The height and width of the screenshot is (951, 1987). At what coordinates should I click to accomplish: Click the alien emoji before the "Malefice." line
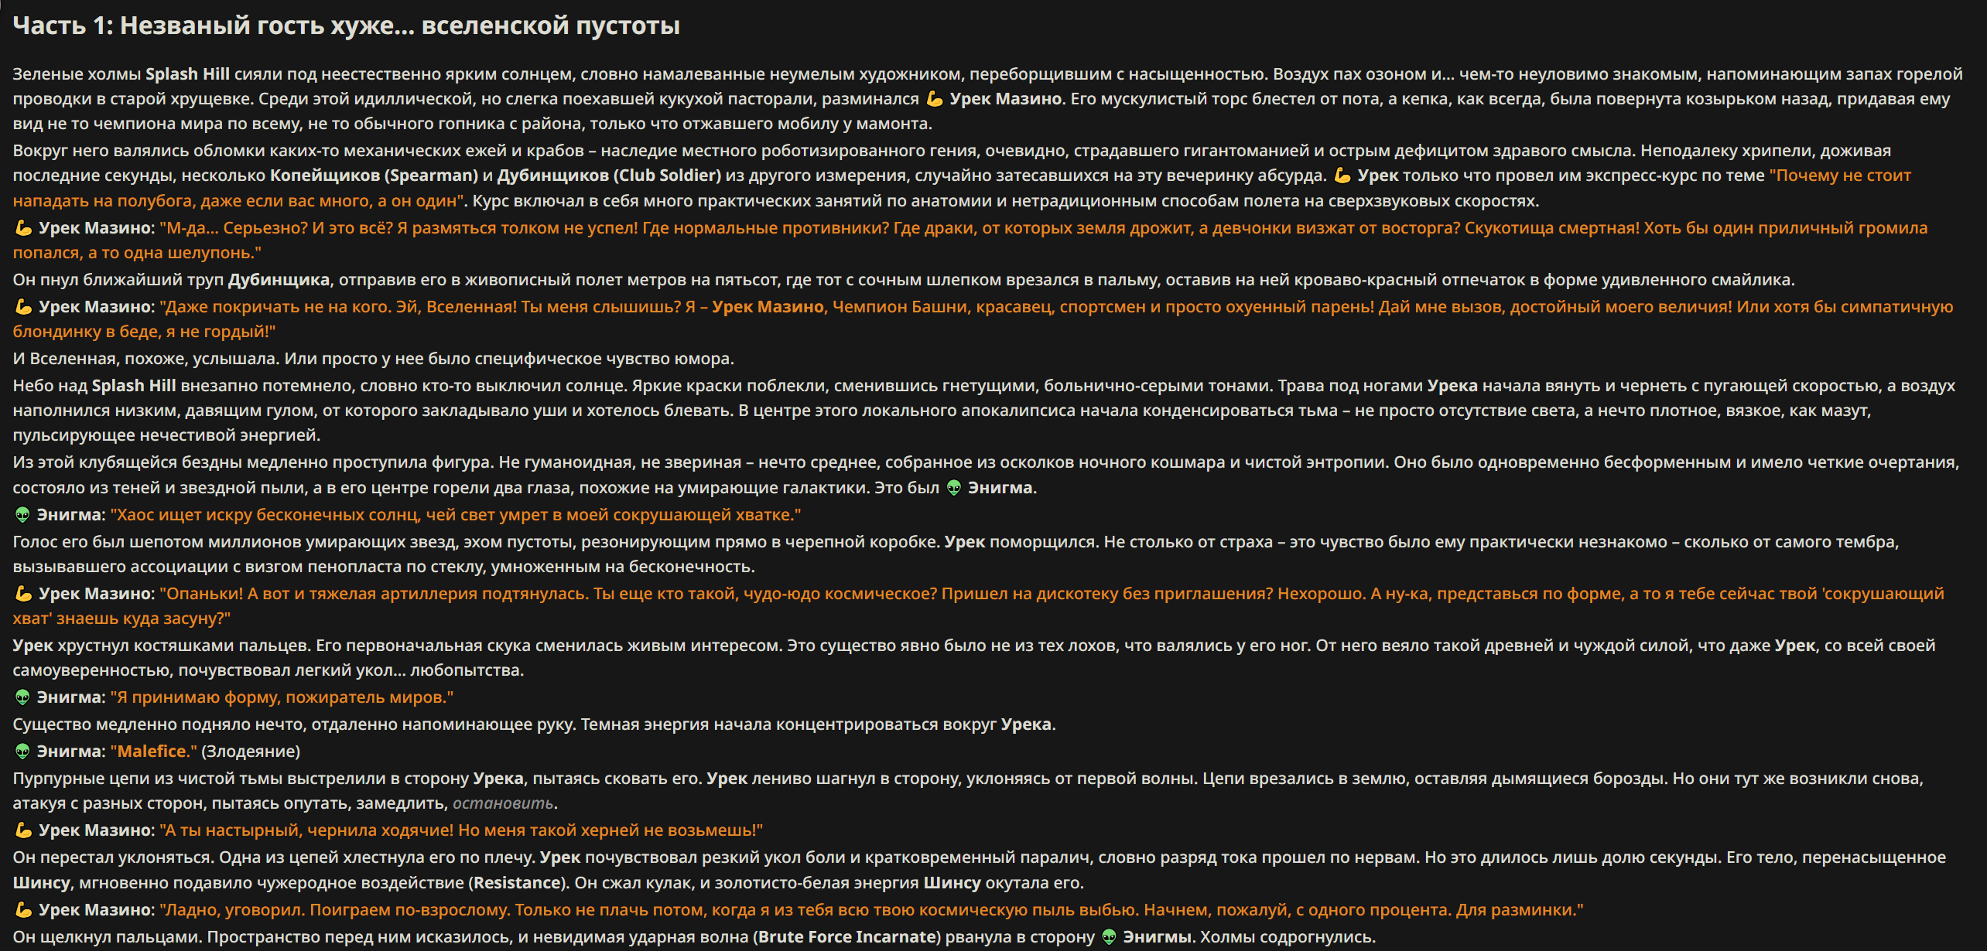22,752
